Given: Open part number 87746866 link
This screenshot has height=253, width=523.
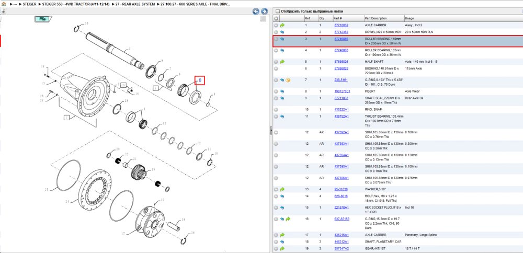Looking at the screenshot, I should click(341, 39).
